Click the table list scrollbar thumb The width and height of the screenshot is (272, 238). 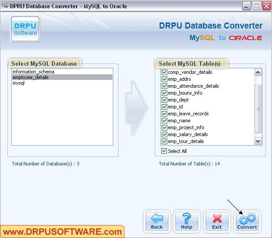coord(258,109)
